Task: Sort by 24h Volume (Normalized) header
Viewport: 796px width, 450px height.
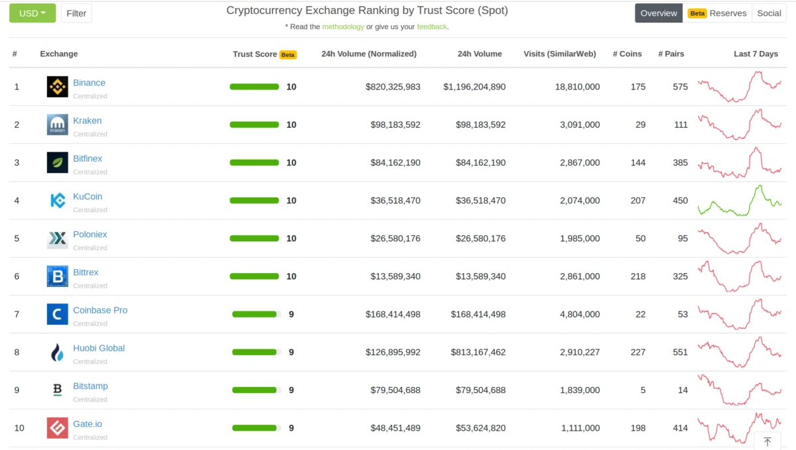Action: (x=369, y=54)
